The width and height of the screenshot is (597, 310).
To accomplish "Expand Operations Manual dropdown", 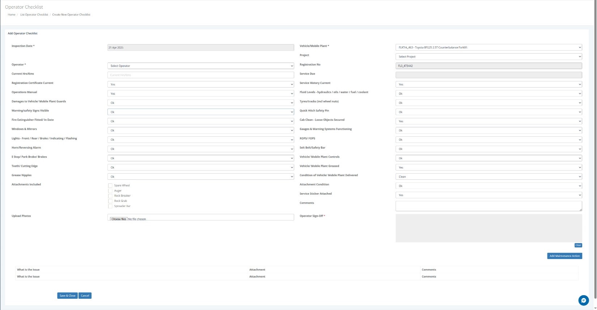I will (200, 93).
